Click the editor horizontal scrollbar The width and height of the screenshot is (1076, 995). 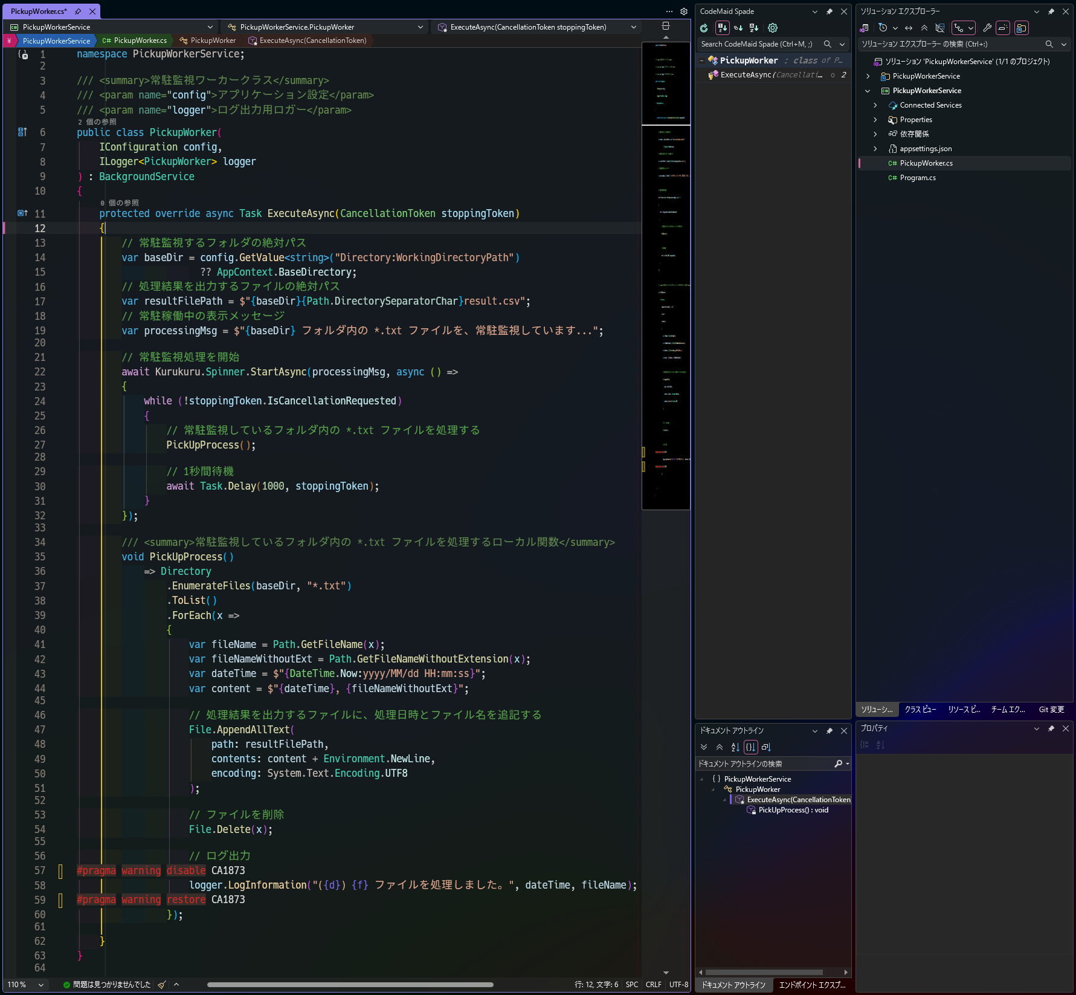click(x=350, y=985)
